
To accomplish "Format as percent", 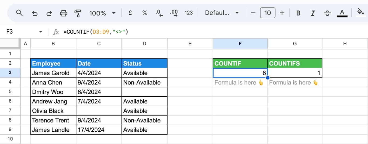I will coord(145,13).
